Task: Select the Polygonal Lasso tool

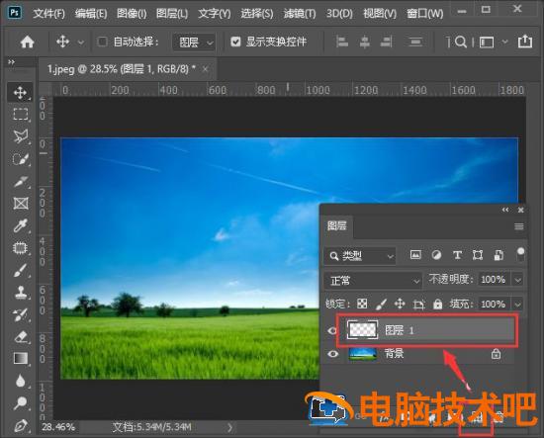Action: coord(20,136)
